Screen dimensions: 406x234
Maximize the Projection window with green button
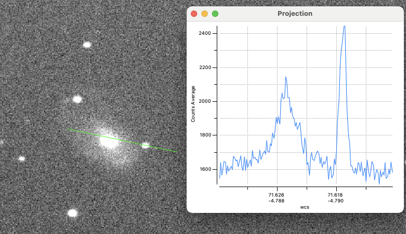(x=215, y=14)
